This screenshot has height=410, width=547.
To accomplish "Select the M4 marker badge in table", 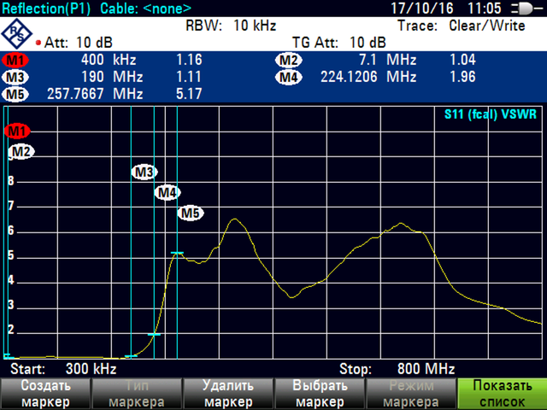I will 290,77.
